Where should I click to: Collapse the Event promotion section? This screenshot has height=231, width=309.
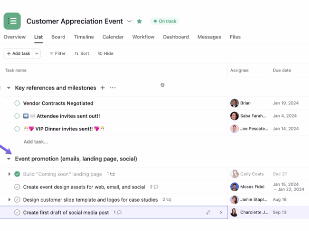pos(9,158)
